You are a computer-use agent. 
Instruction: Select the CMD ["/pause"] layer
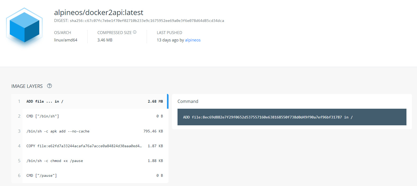tap(90, 175)
